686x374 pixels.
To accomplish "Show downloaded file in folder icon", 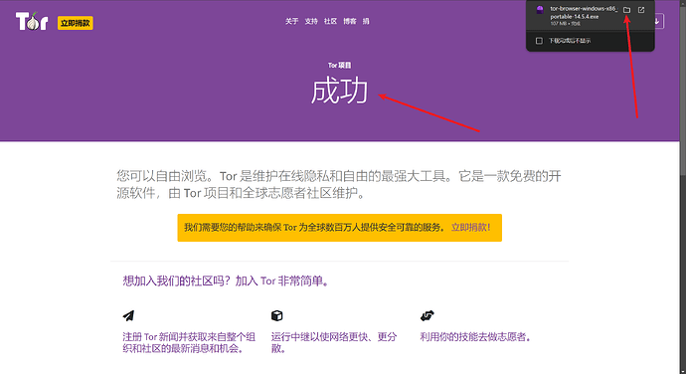I will pos(627,10).
